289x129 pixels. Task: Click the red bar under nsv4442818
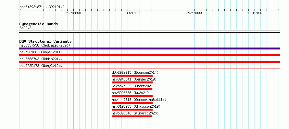point(132,103)
